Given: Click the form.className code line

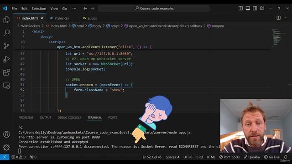Looking at the screenshot, I should point(99,90).
